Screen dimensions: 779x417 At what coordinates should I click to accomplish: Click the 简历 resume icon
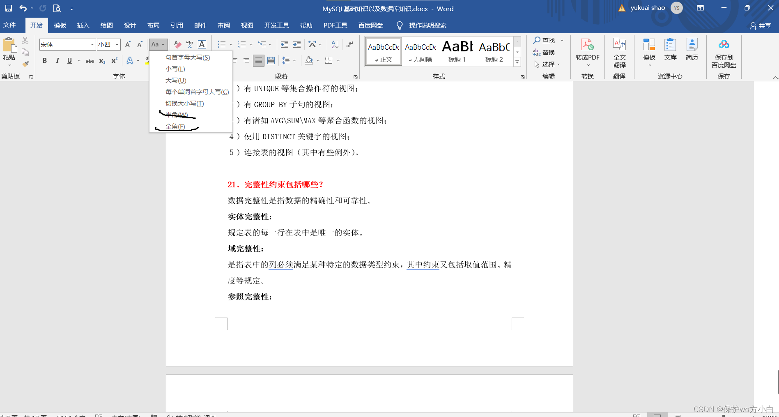[x=692, y=45]
